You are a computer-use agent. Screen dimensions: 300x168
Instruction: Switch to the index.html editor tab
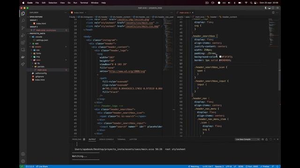78,13
